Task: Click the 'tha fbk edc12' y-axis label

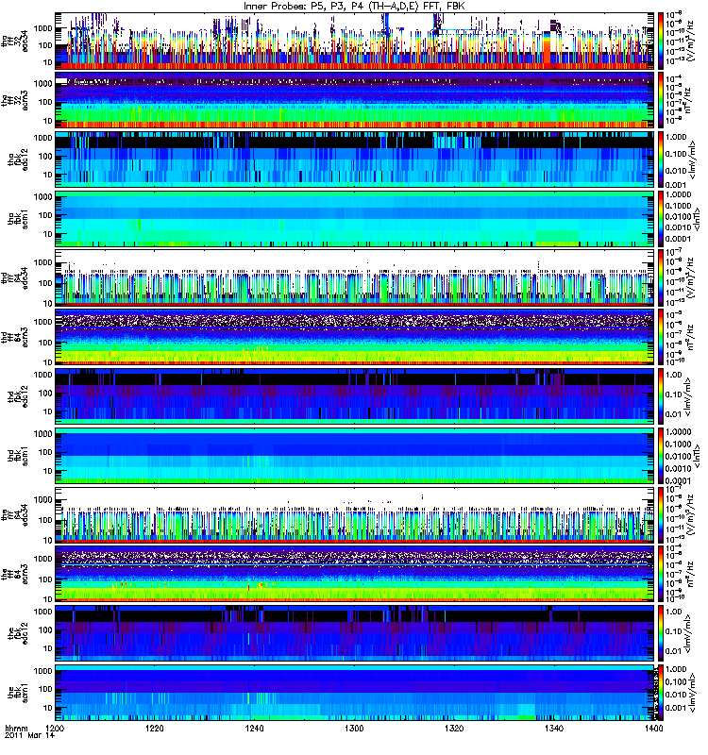Action: (18, 159)
